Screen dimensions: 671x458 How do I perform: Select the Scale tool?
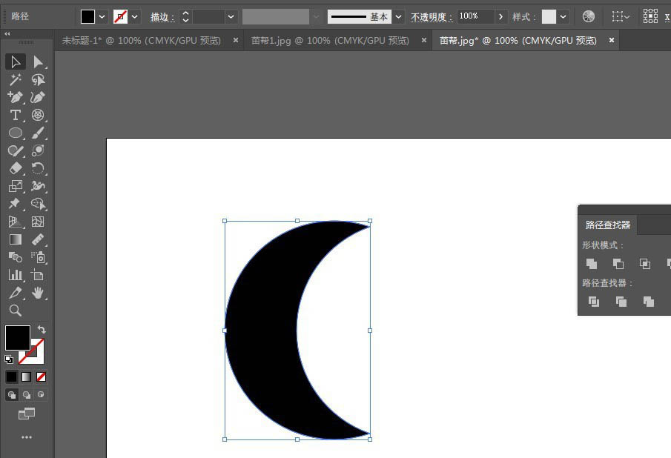[x=16, y=186]
